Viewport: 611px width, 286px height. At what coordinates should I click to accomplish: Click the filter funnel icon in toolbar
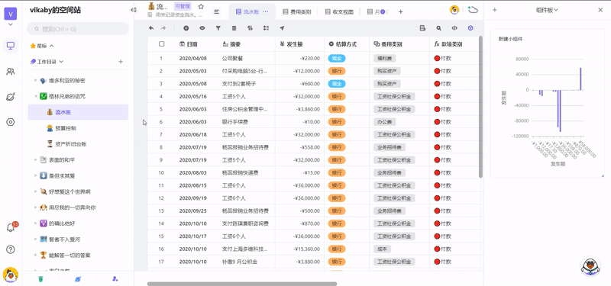point(218,28)
